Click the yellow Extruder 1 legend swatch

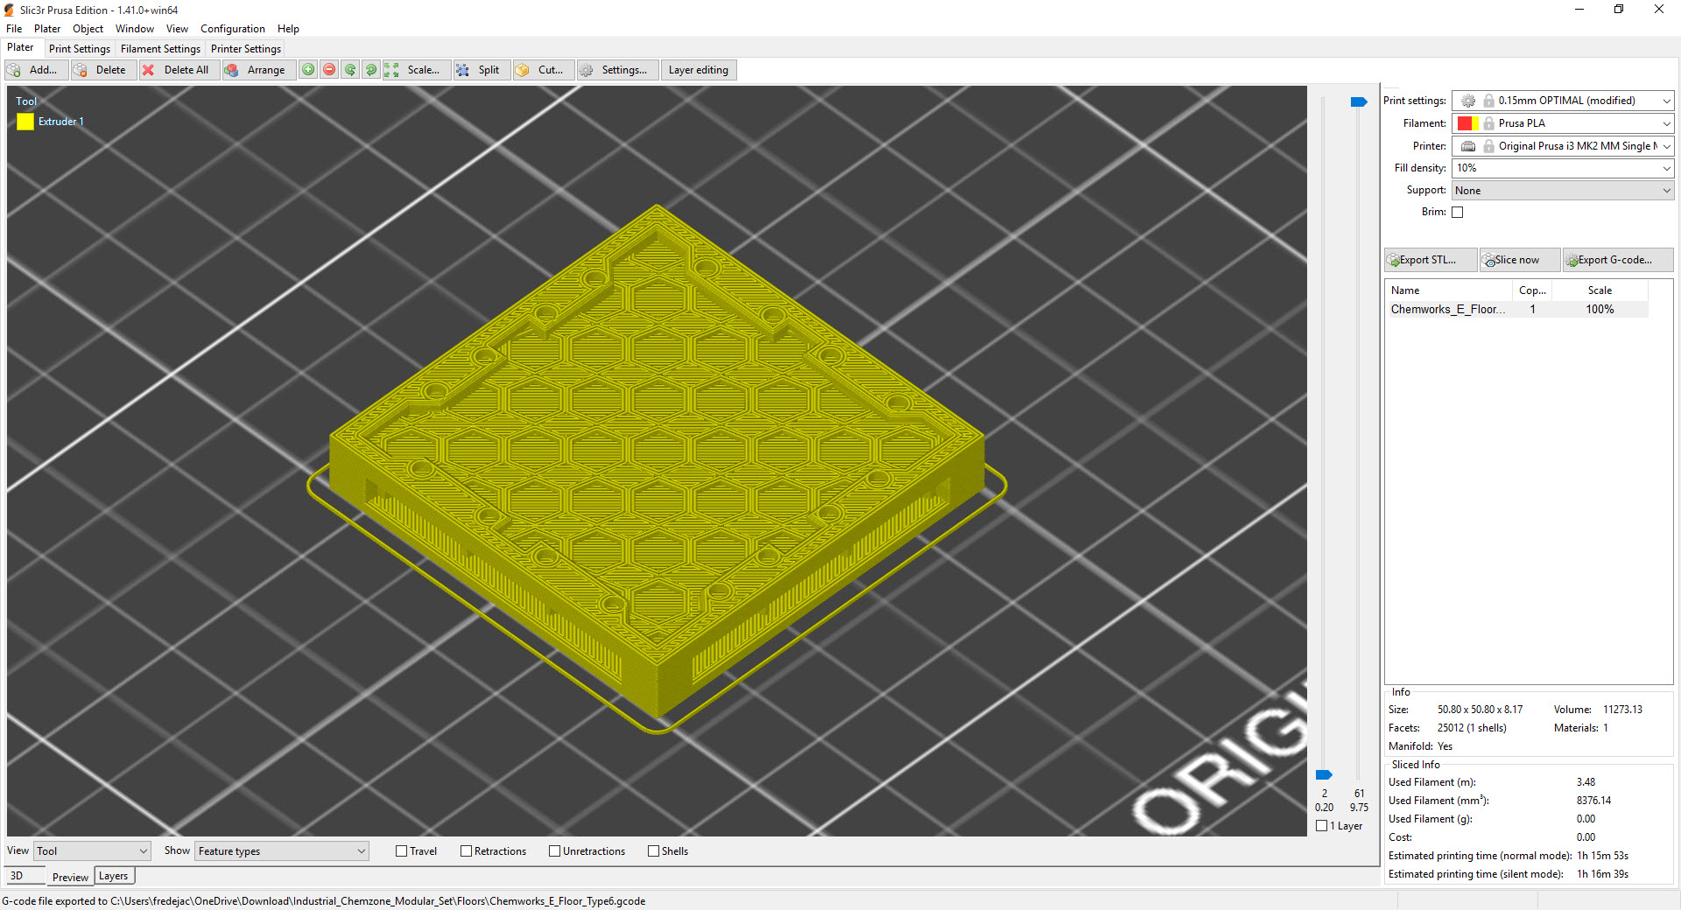[x=25, y=122]
